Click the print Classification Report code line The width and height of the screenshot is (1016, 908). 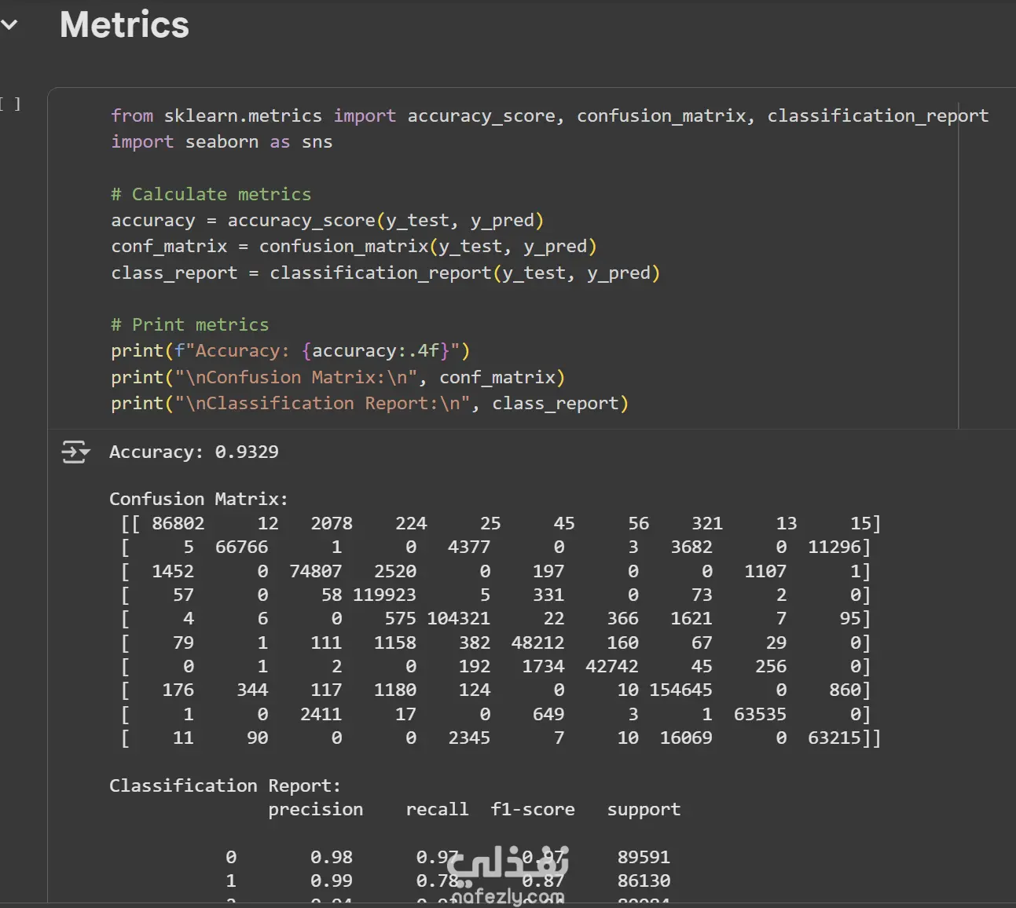(369, 404)
